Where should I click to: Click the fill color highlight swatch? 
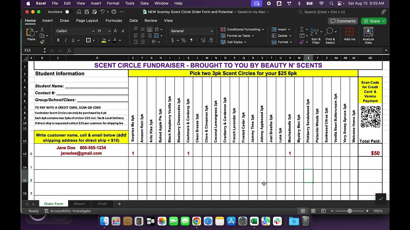[104, 40]
